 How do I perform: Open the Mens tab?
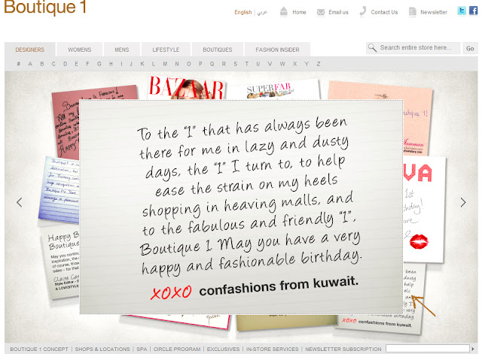(x=122, y=50)
